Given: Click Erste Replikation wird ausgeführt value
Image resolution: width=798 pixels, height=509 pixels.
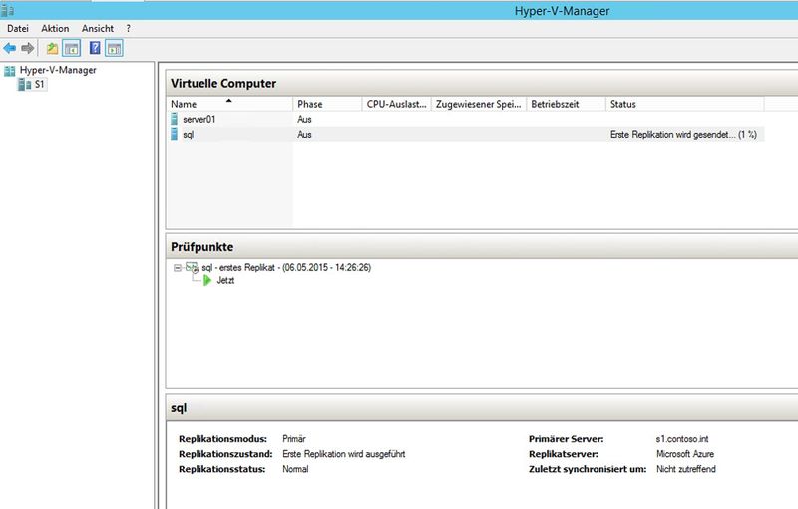Looking at the screenshot, I should click(344, 454).
